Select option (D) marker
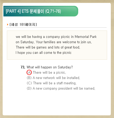This screenshot has width=114, height=118. [29, 88]
